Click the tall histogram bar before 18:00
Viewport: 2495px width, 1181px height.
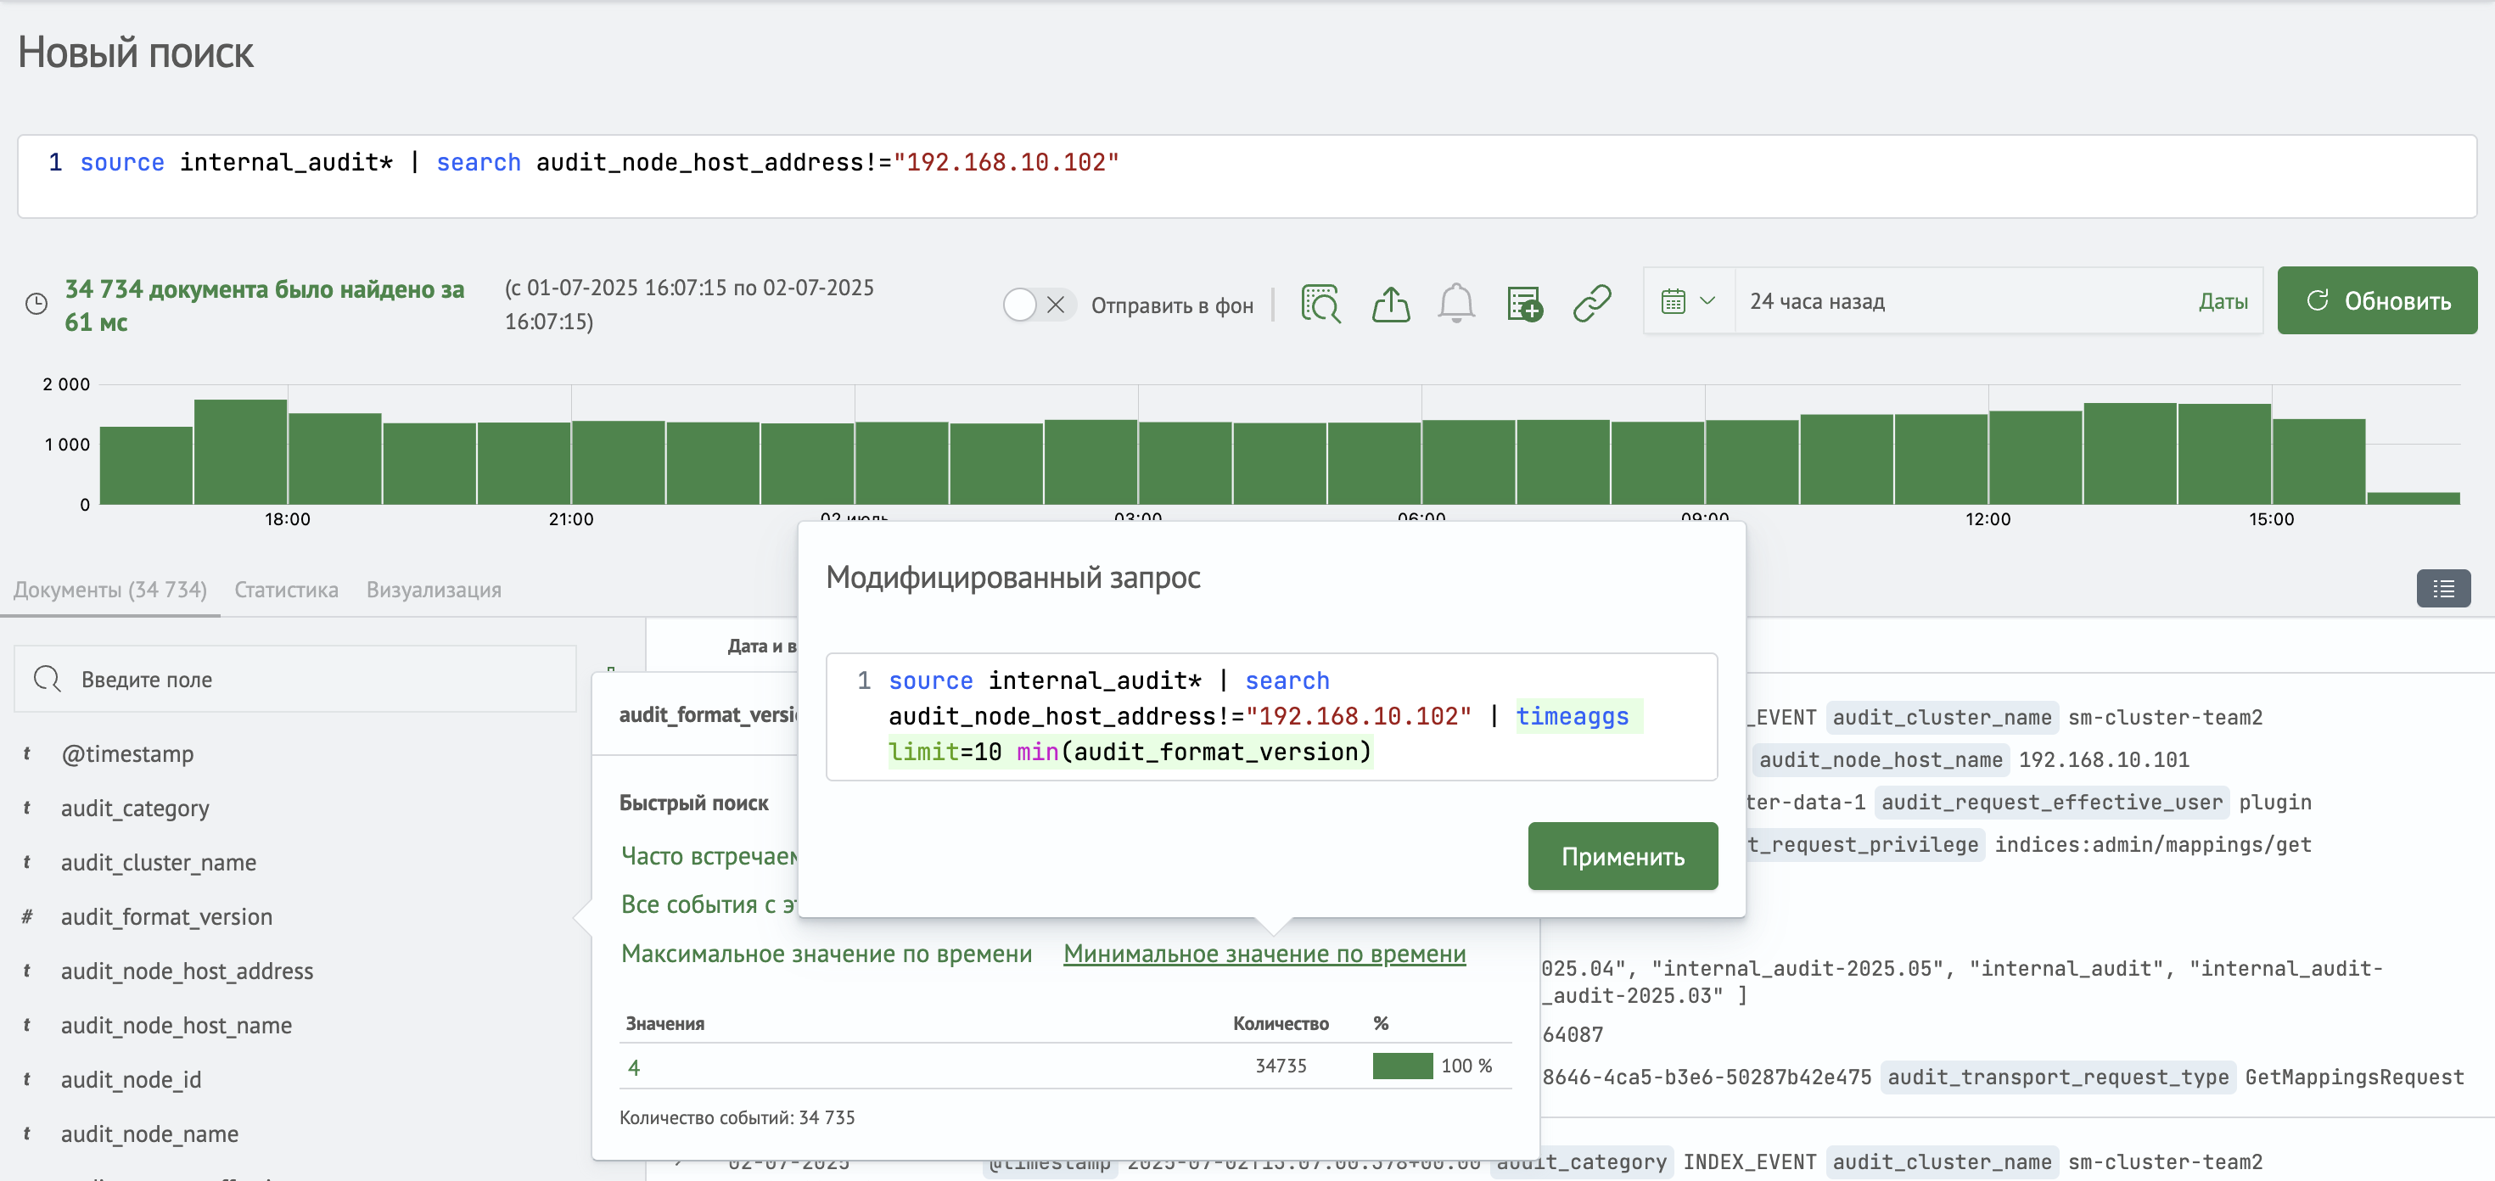pos(240,451)
